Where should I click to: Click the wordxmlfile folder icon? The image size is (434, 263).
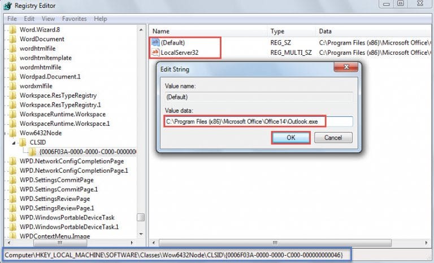(13, 86)
